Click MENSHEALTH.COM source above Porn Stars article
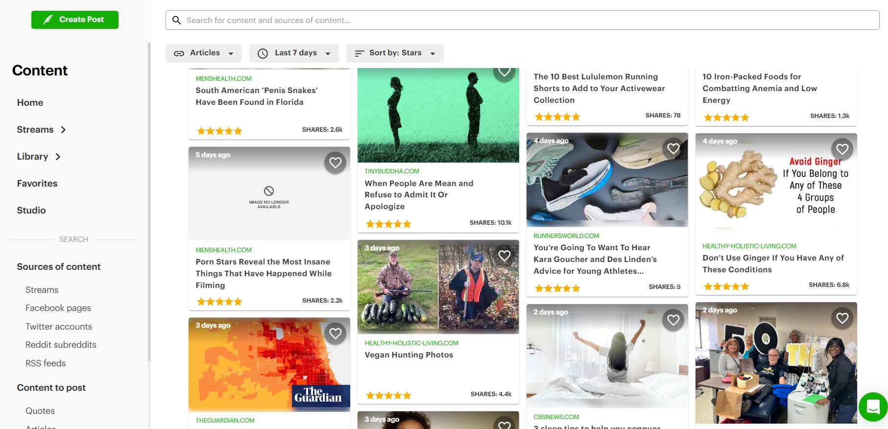 (223, 250)
